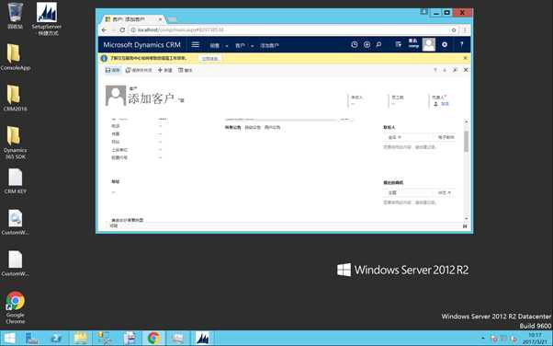Expand the Sales area dropdown arrow

coord(226,46)
